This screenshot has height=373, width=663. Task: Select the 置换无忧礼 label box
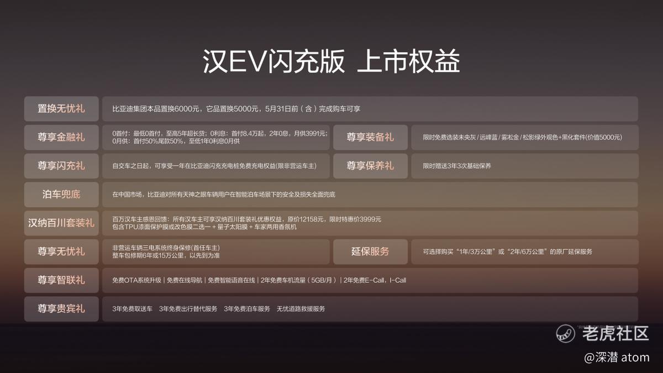click(61, 109)
